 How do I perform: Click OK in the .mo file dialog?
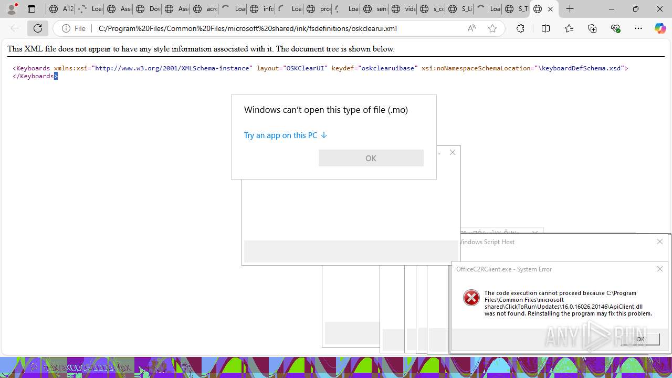pos(371,158)
